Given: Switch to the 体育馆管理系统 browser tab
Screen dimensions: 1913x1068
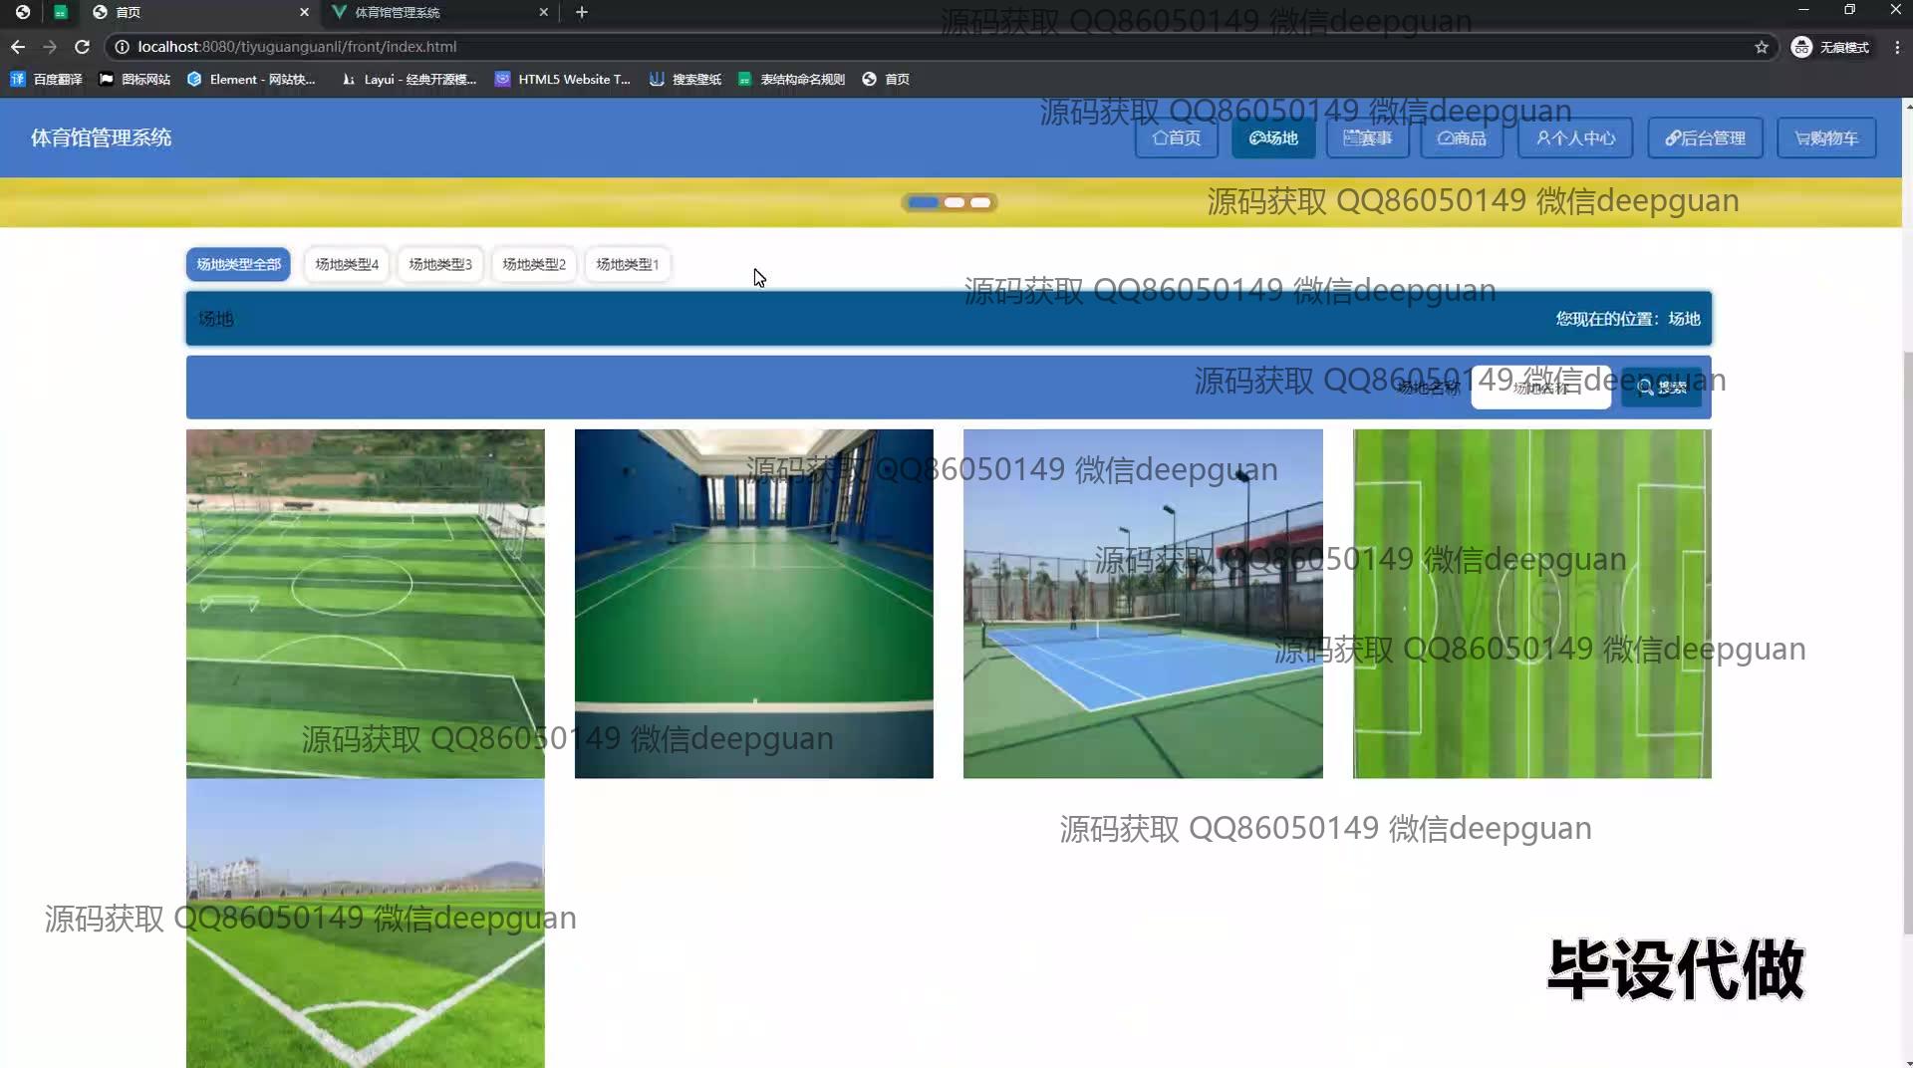Looking at the screenshot, I should pos(438,12).
